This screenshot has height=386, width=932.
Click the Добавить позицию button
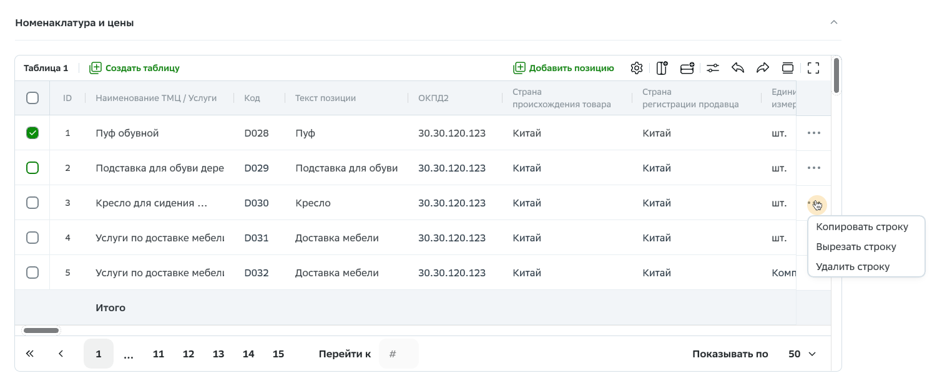pyautogui.click(x=564, y=68)
